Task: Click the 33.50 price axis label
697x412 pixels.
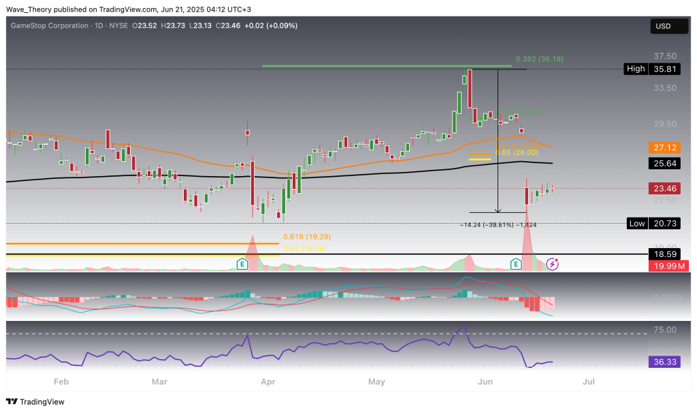Action: (x=665, y=88)
